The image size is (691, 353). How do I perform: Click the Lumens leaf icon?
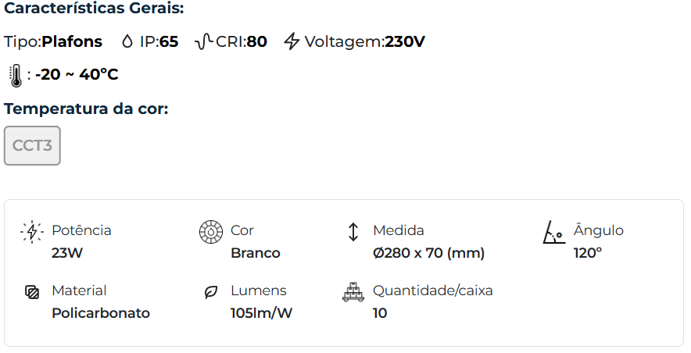point(211,292)
